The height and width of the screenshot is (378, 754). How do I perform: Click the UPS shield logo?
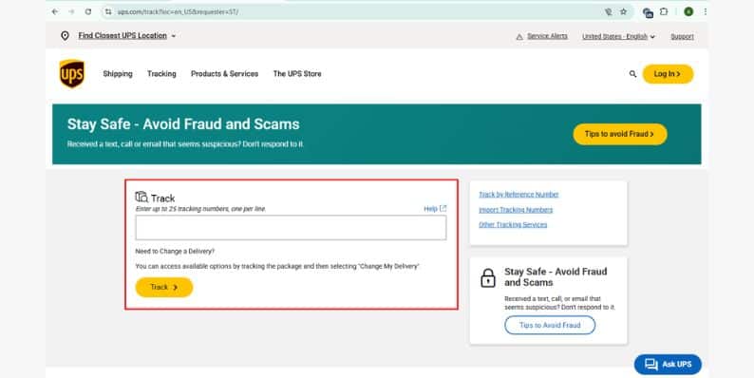coord(72,73)
